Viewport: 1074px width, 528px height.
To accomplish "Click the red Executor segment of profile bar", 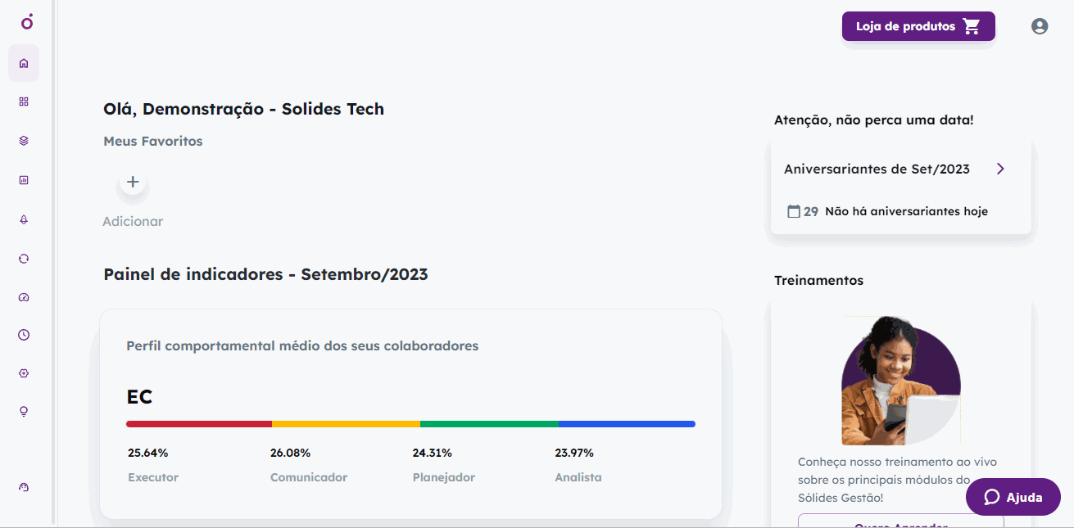I will [199, 424].
